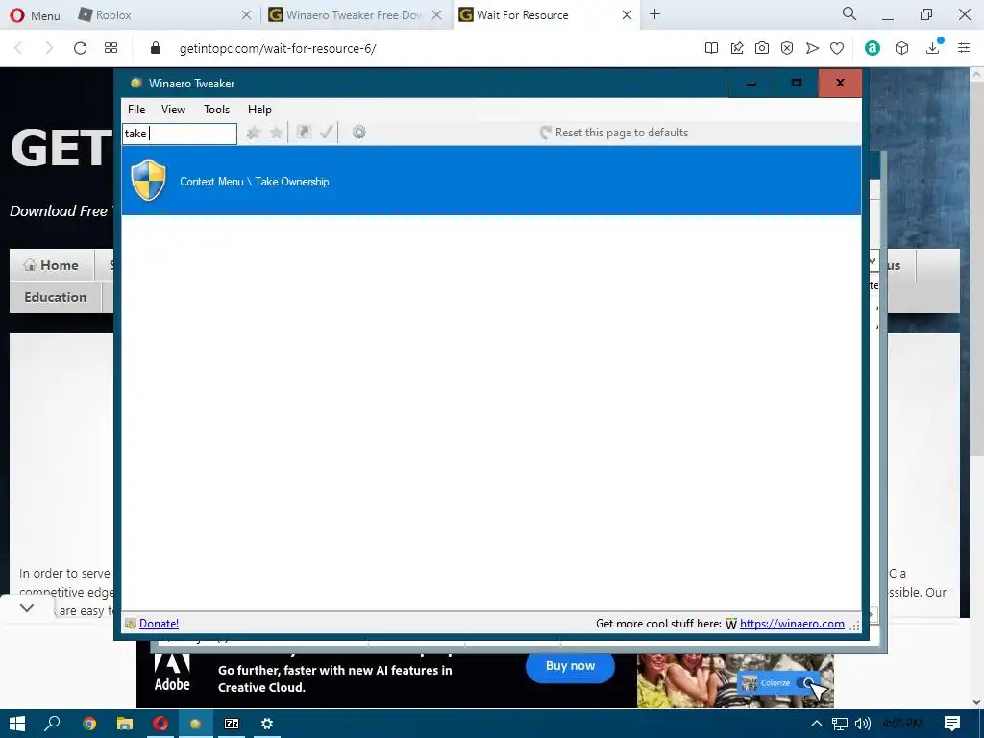The image size is (984, 738).
Task: Open the View menu in Winaero Tweaker
Action: pyautogui.click(x=173, y=110)
